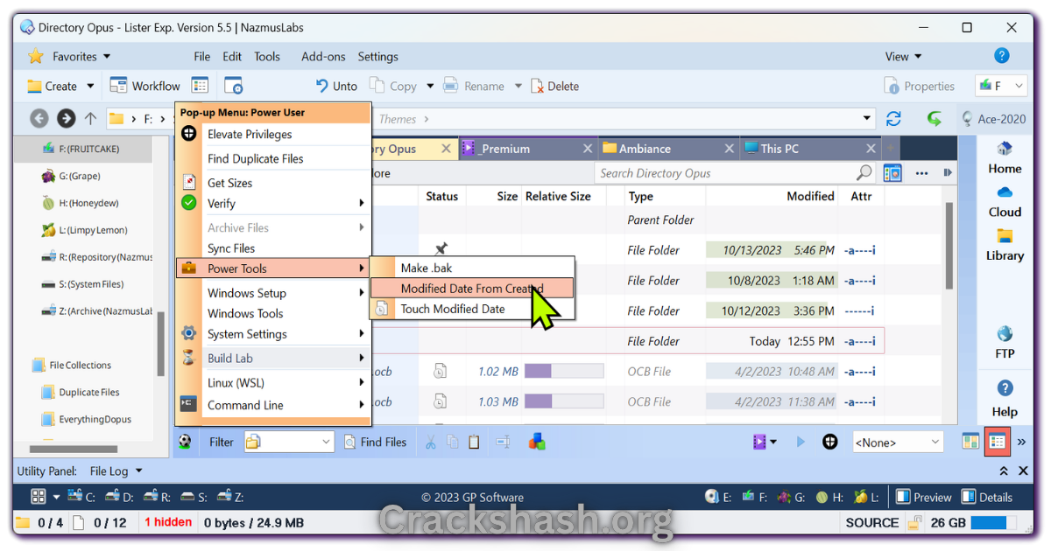Click Find Files button

tap(375, 442)
